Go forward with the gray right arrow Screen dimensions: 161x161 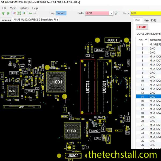tap(35, 13)
